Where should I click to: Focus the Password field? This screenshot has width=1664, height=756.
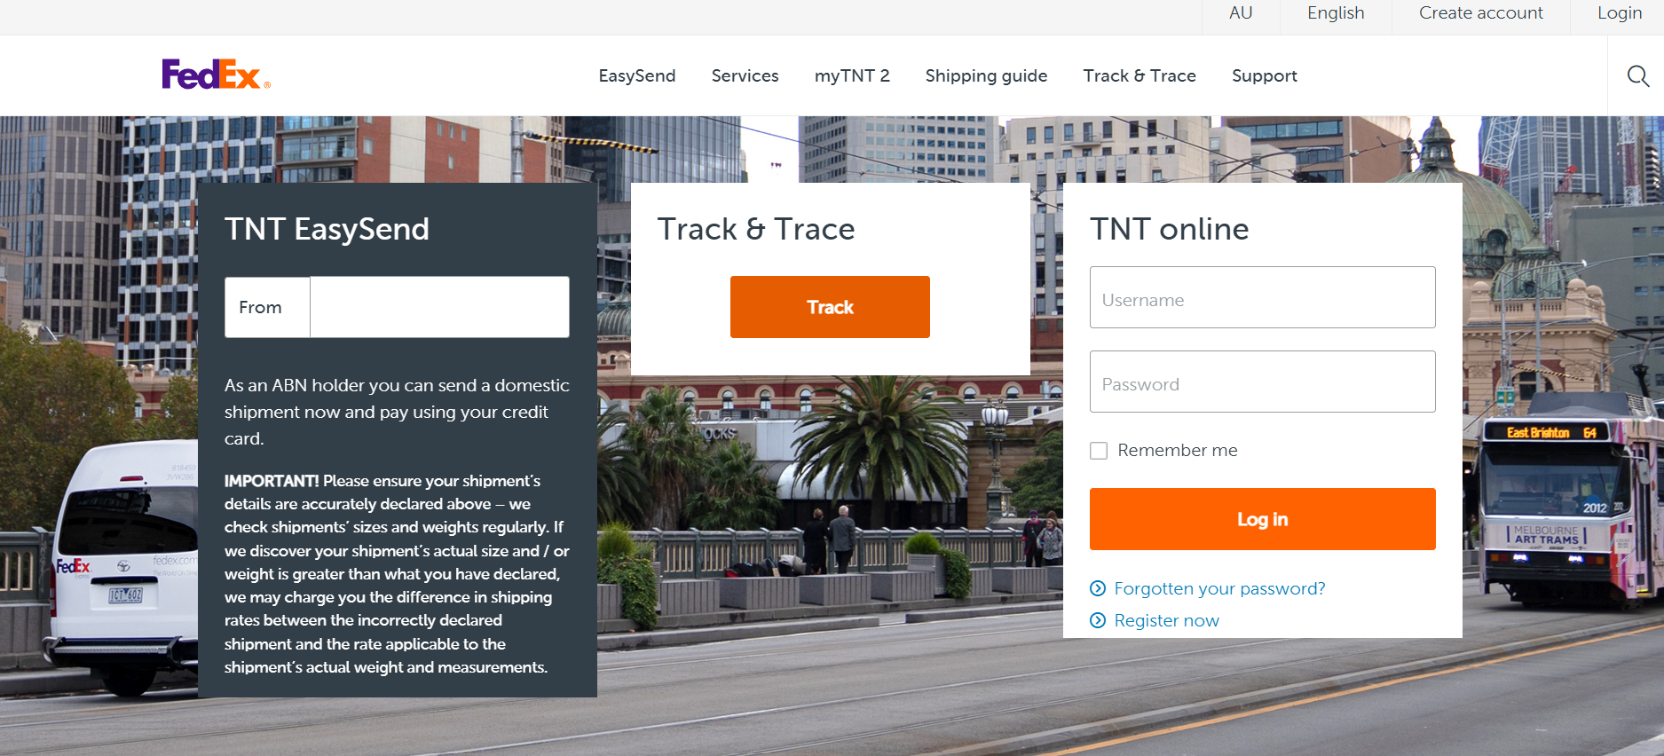click(1262, 382)
